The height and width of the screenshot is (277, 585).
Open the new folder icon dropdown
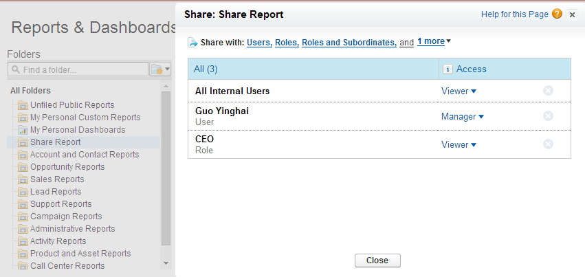[160, 69]
